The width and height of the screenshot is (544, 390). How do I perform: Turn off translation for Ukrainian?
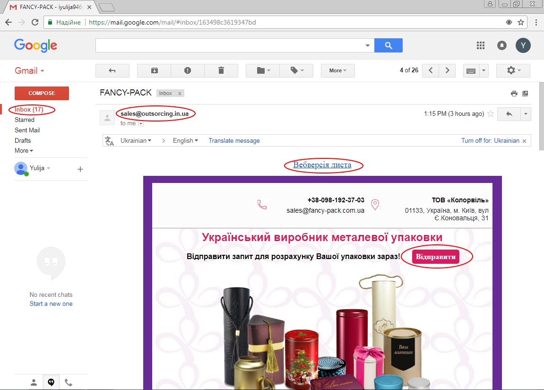[x=490, y=141]
